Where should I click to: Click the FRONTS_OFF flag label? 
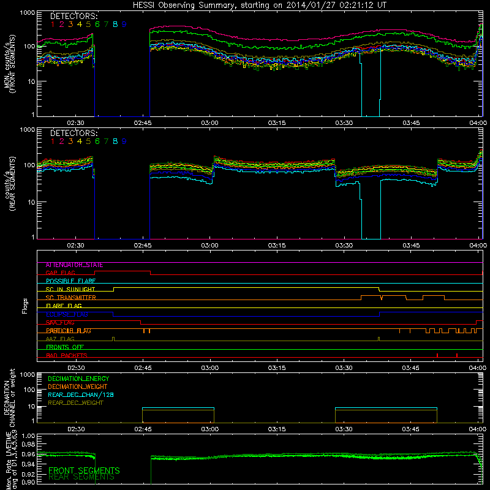(x=65, y=347)
